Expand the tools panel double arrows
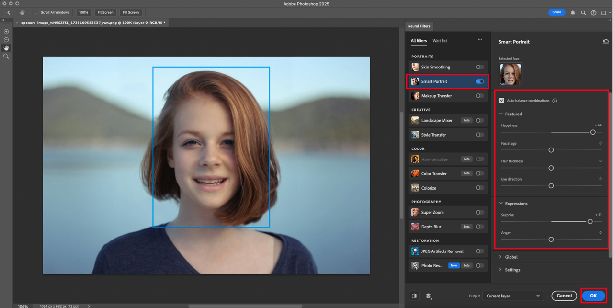 point(3,20)
